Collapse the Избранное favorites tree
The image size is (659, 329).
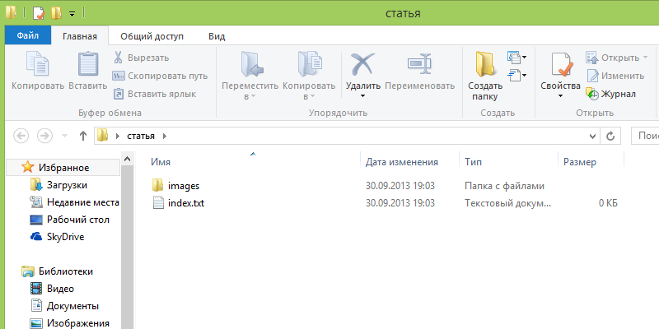pos(12,168)
